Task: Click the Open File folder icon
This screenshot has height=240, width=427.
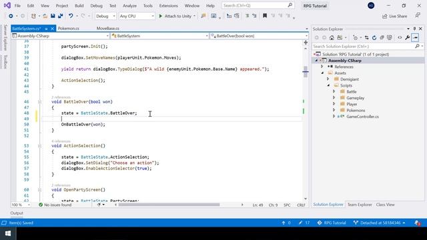Action: (45, 16)
